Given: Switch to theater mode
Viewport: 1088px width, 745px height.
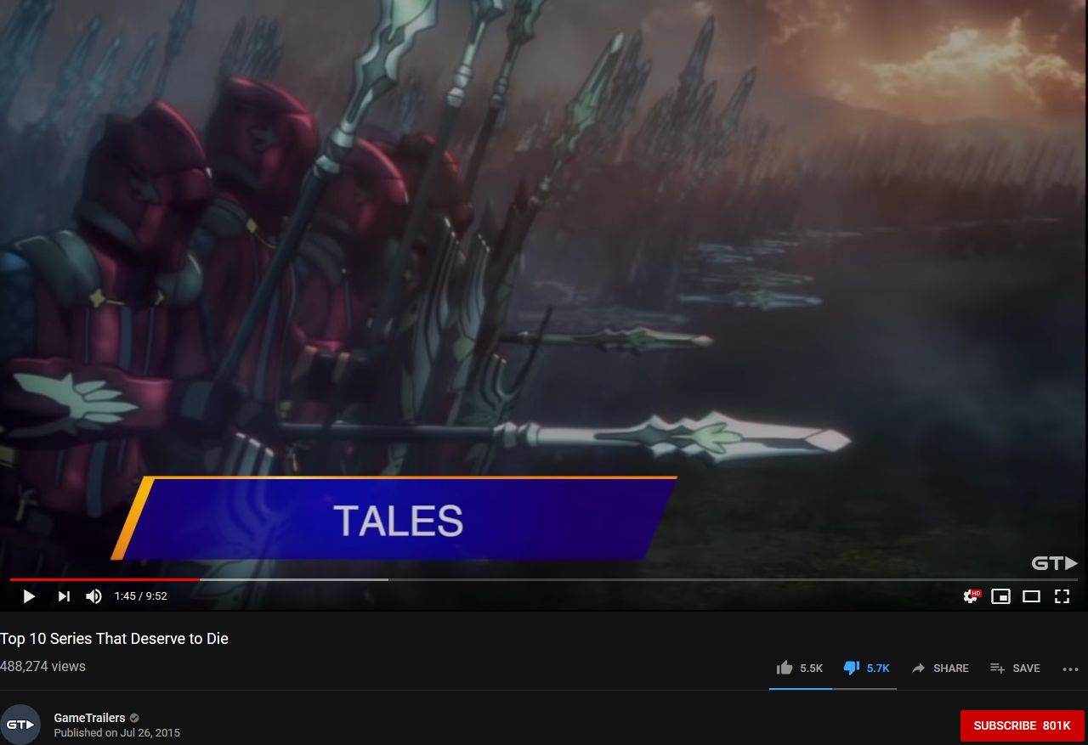Looking at the screenshot, I should (x=1031, y=596).
